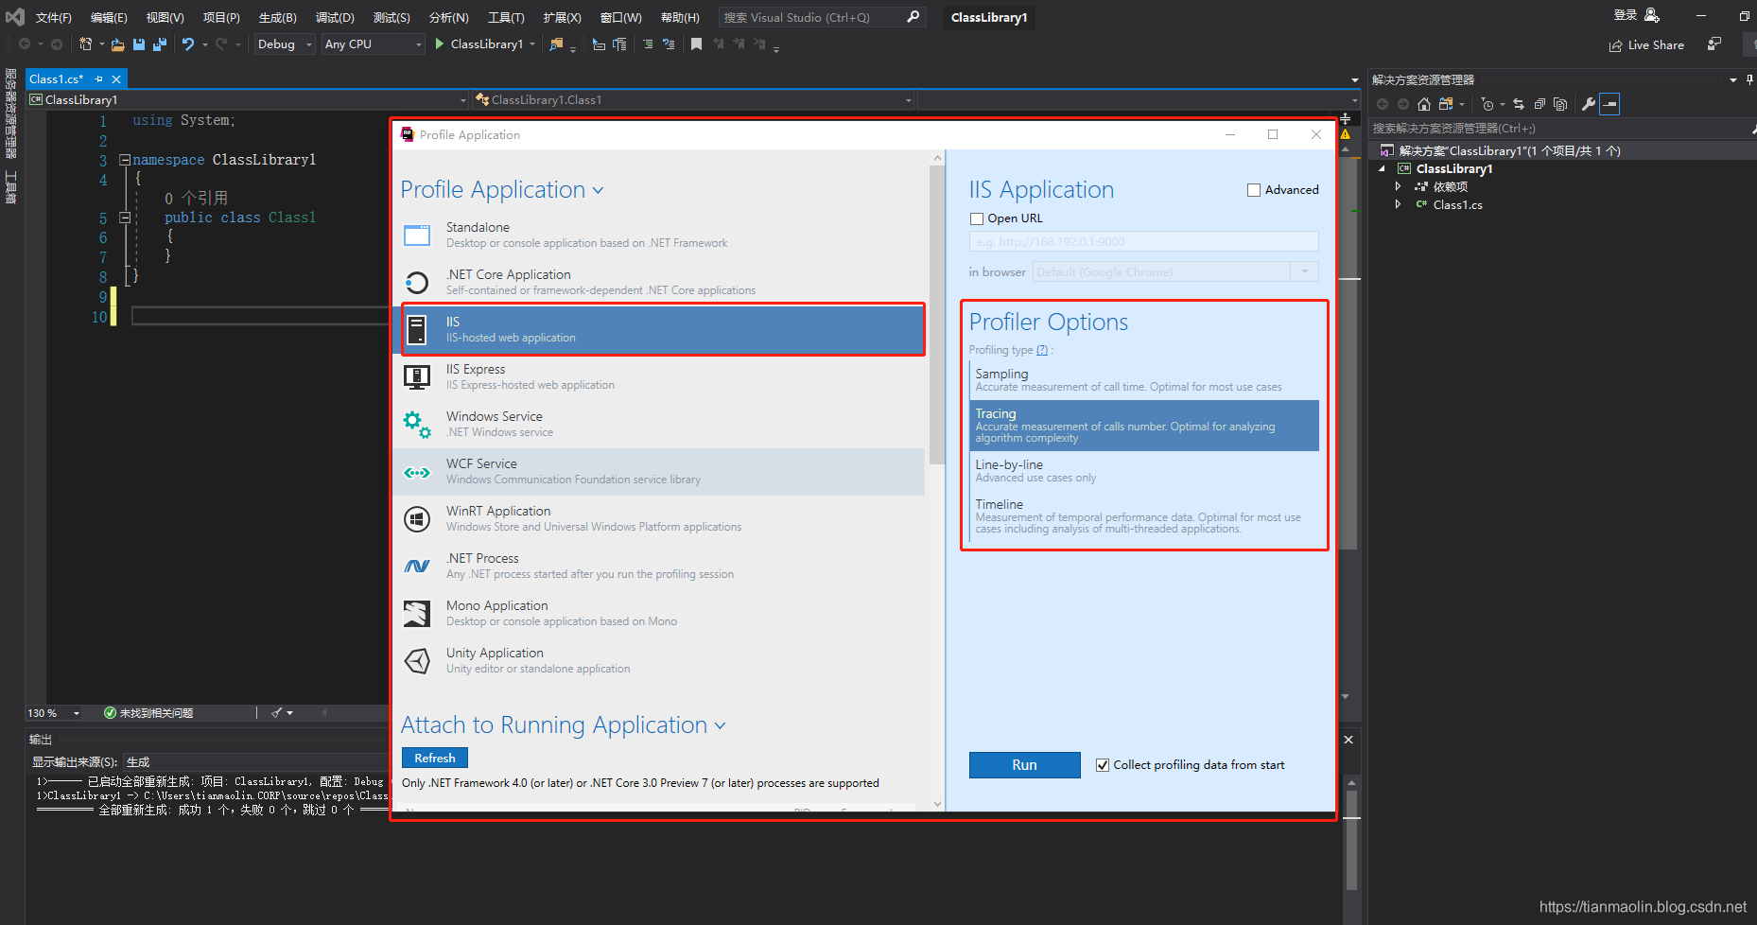Open the 编辑(E) menu
Image resolution: width=1757 pixels, height=925 pixels.
(109, 17)
